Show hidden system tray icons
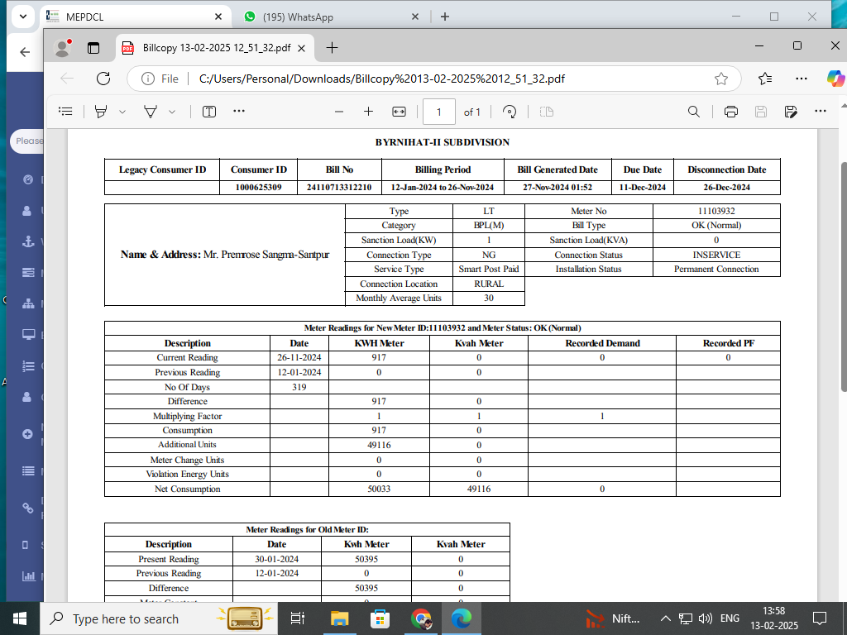Image resolution: width=847 pixels, height=635 pixels. coord(666,618)
